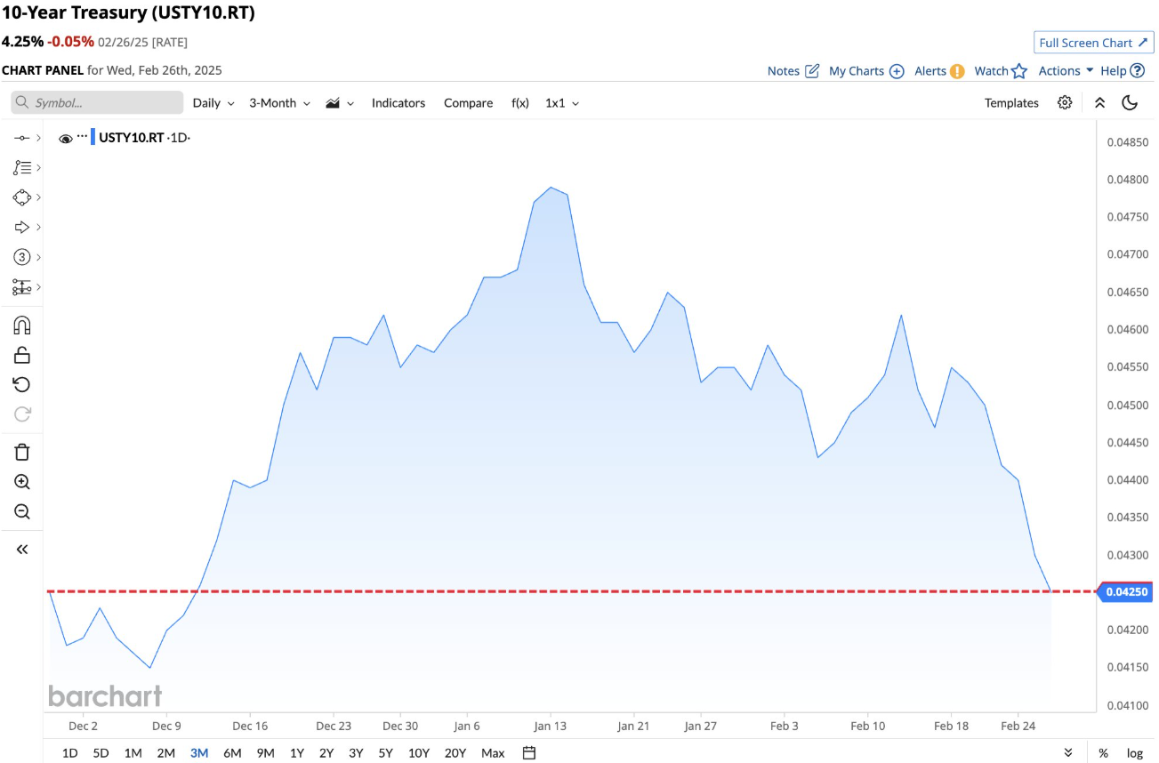Switch to dark mode with moon icon
The height and width of the screenshot is (763, 1159).
pos(1130,102)
